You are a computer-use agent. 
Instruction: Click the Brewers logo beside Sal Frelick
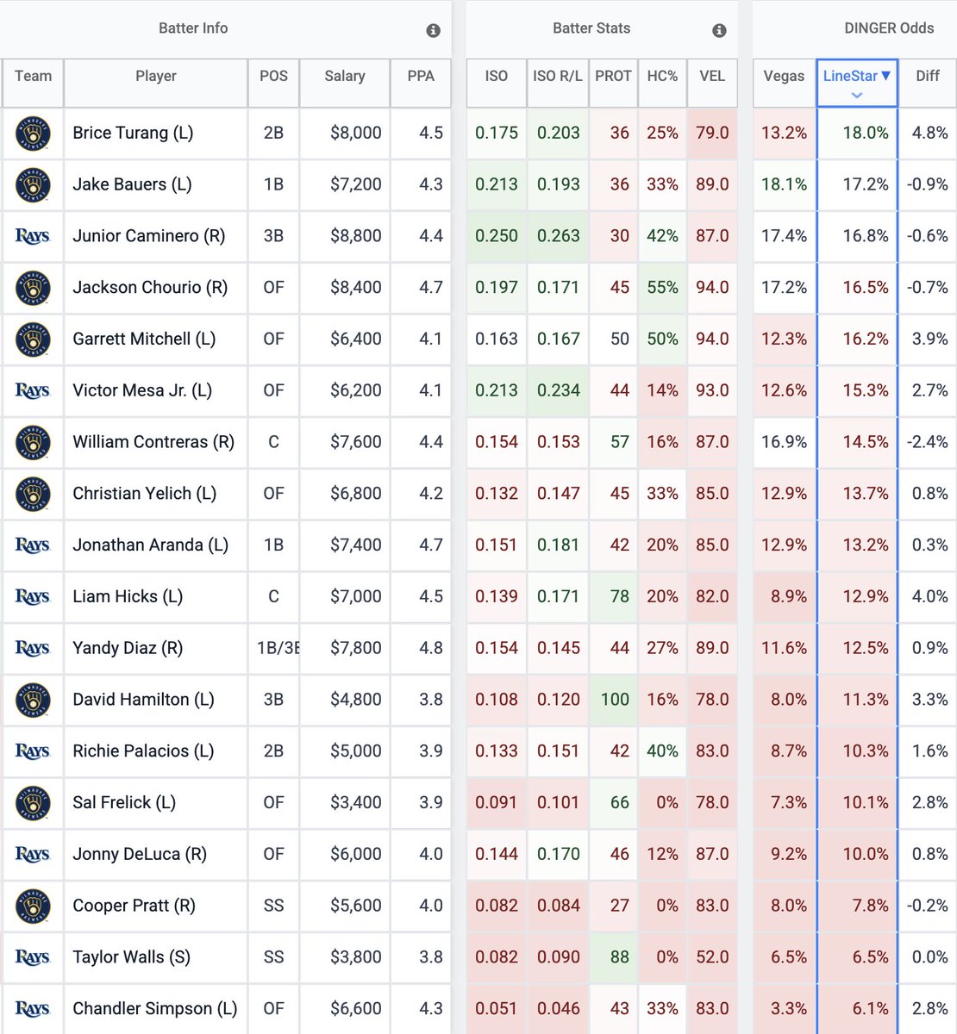coord(33,803)
